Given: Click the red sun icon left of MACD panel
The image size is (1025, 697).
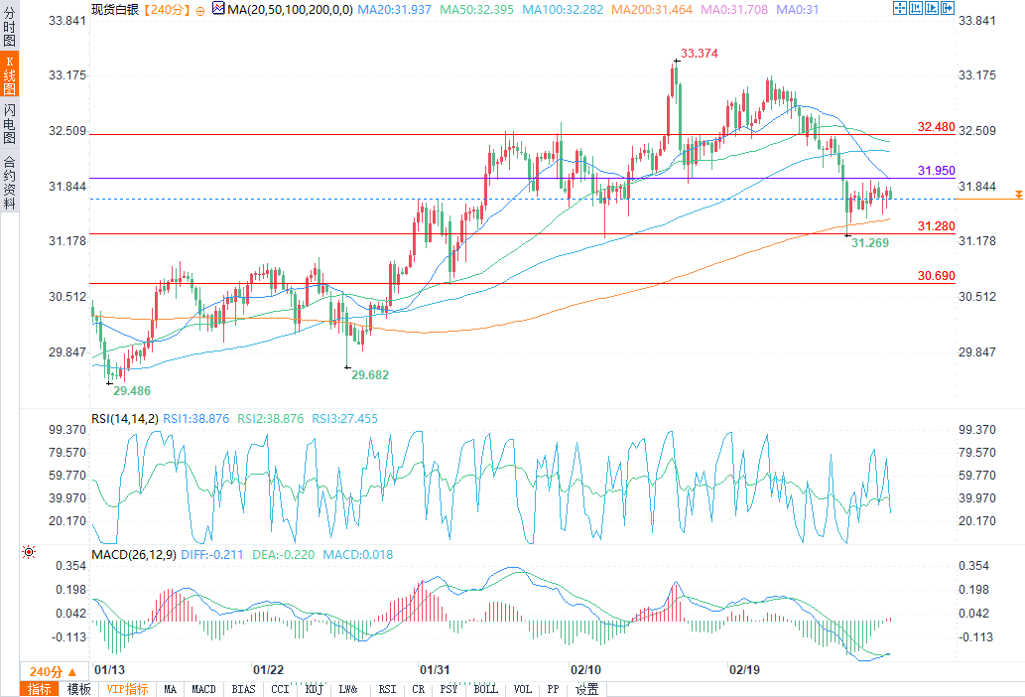Looking at the screenshot, I should point(28,552).
